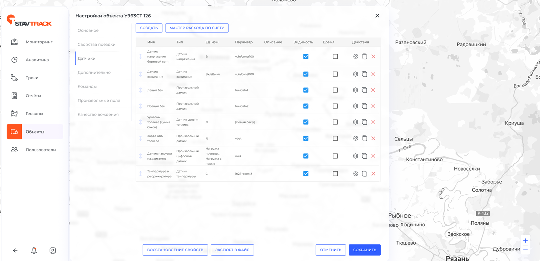
Task: Switch to the Основное settings tab
Action: (88, 30)
